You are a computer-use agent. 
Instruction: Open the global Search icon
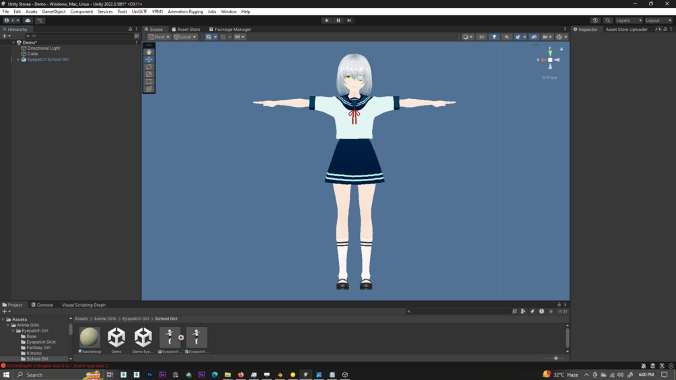[x=608, y=20]
